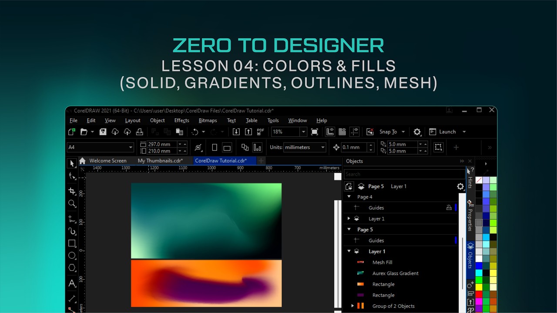Click the Objects search field

coord(404,174)
